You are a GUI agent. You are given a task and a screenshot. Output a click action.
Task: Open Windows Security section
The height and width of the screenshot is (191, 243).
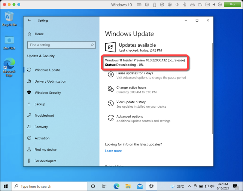48,93
